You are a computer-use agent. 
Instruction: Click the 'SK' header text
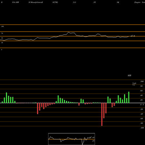118,2
